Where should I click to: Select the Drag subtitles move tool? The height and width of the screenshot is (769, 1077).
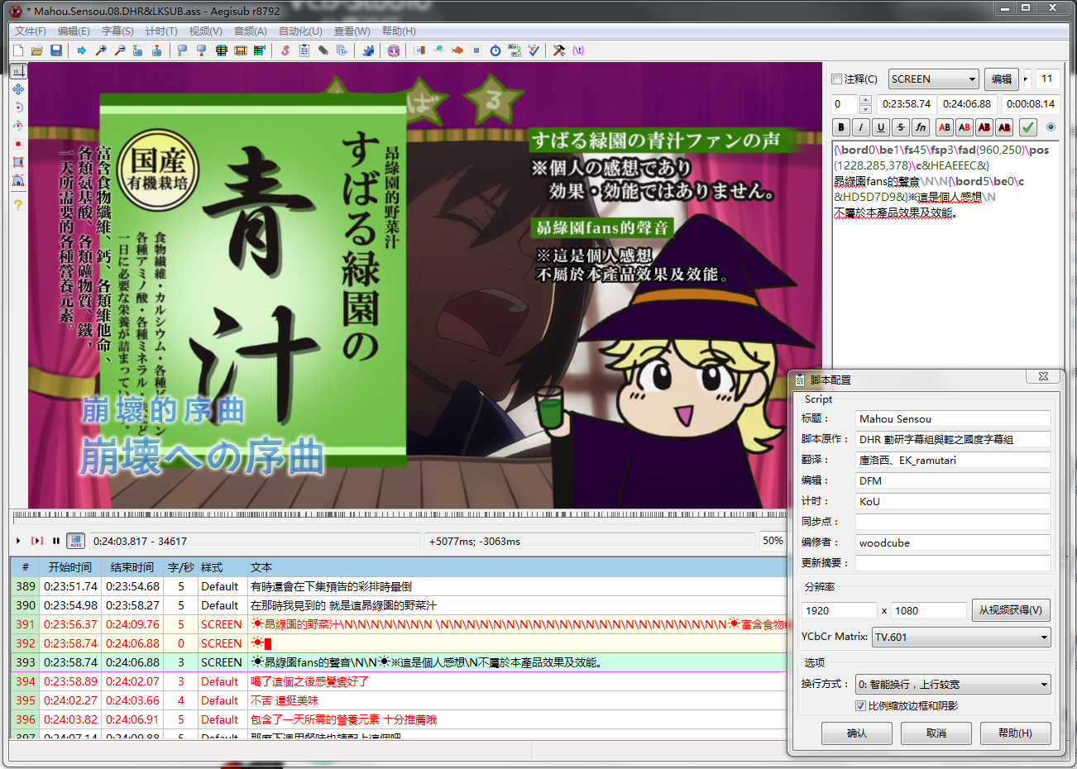click(17, 89)
